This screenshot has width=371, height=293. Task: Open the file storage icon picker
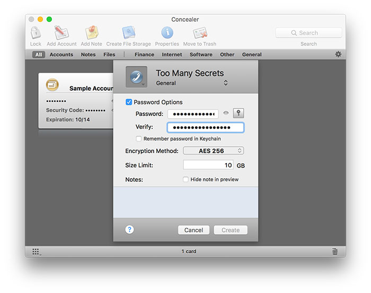point(136,77)
